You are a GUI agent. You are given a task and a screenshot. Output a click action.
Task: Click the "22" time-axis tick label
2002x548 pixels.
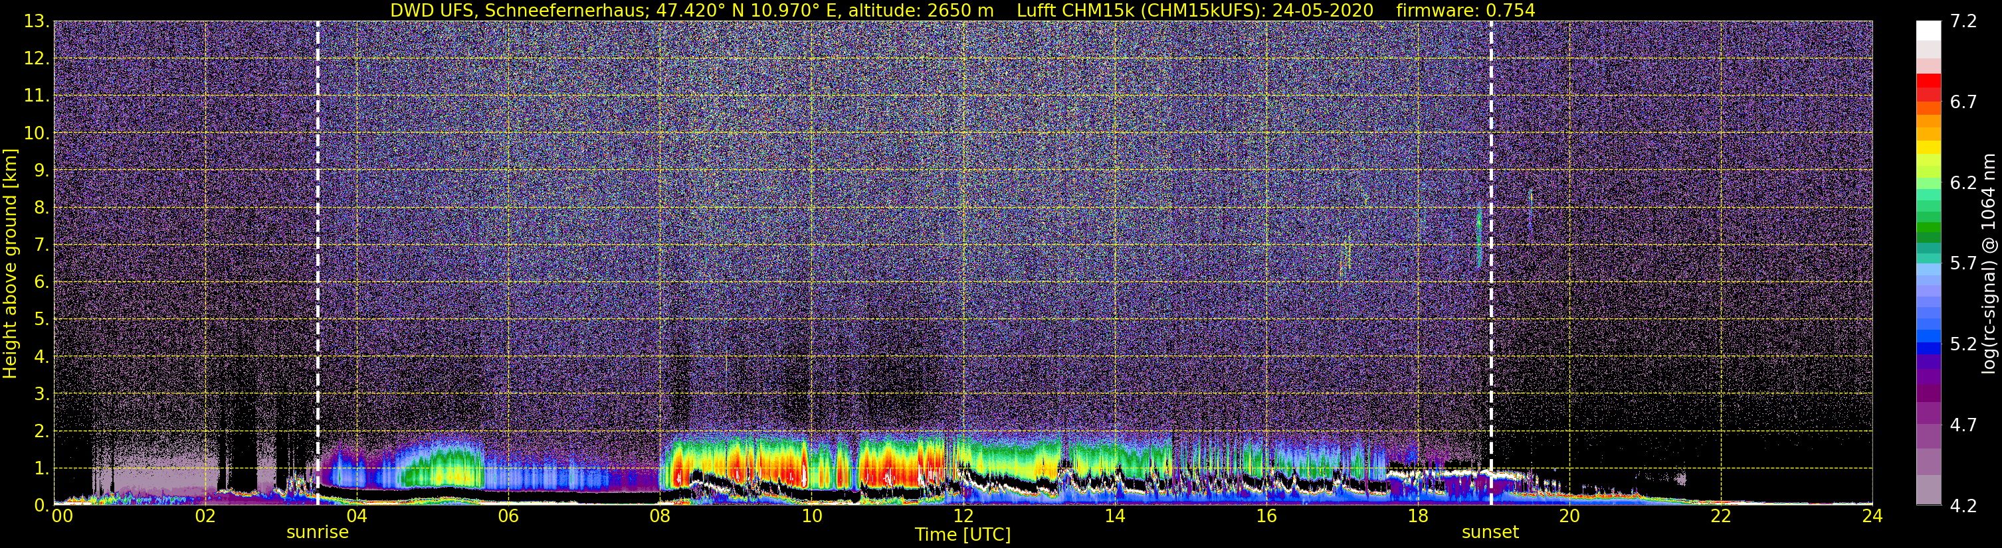(1721, 517)
